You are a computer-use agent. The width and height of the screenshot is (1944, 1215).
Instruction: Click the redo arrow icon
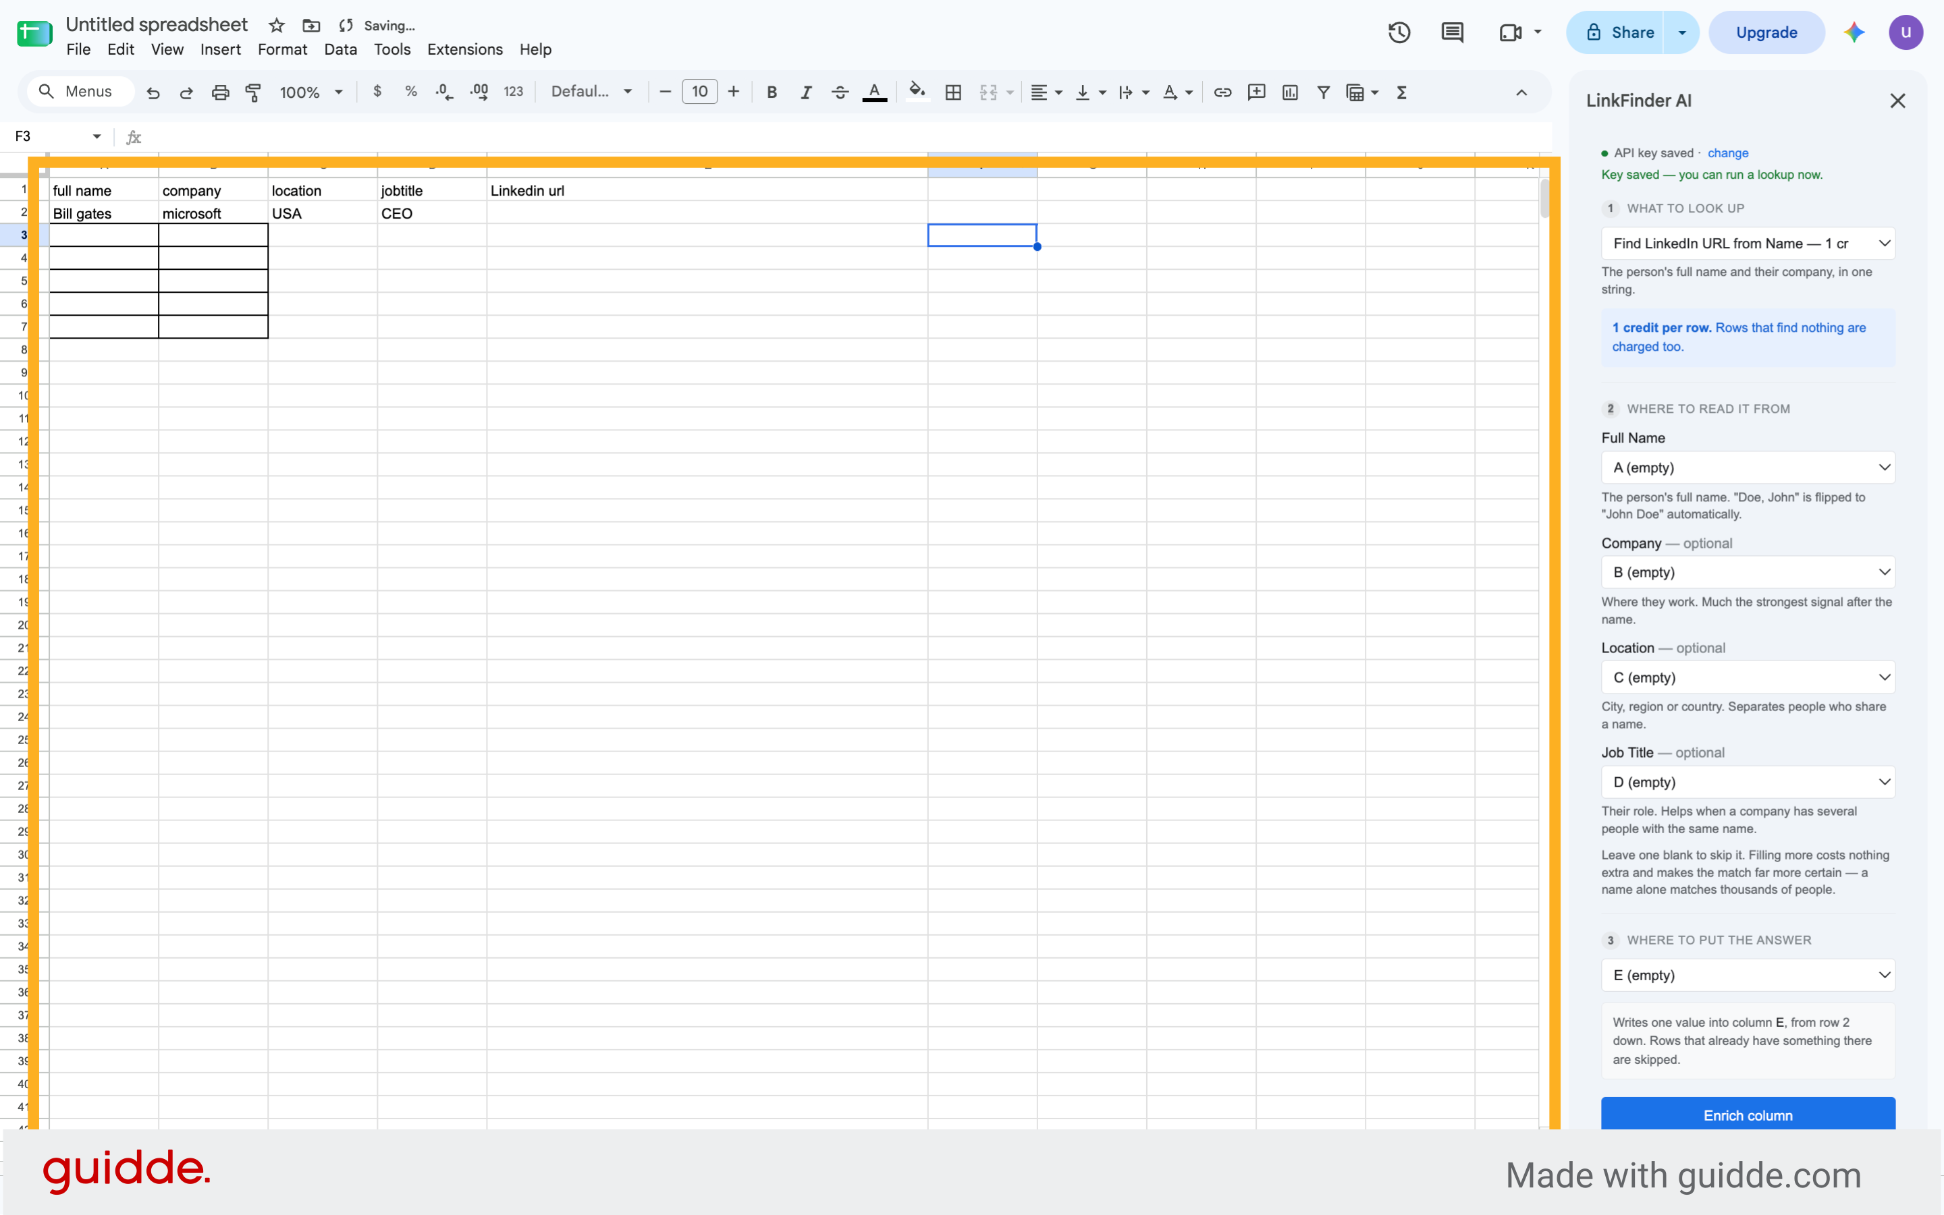click(x=186, y=92)
